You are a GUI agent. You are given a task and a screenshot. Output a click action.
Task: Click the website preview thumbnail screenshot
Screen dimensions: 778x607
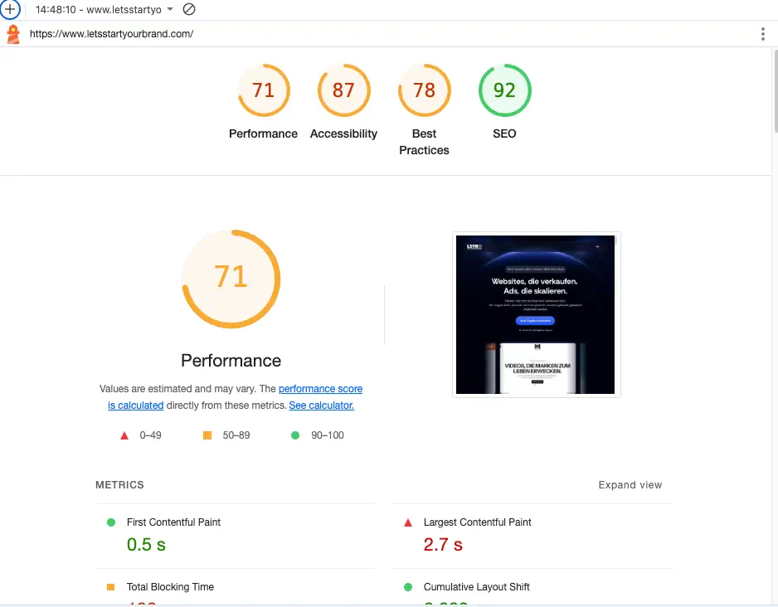[535, 313]
